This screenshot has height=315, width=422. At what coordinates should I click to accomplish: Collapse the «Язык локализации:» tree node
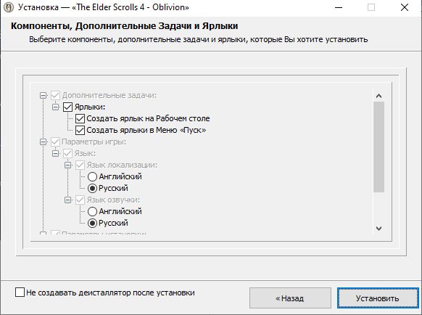pyautogui.click(x=68, y=165)
